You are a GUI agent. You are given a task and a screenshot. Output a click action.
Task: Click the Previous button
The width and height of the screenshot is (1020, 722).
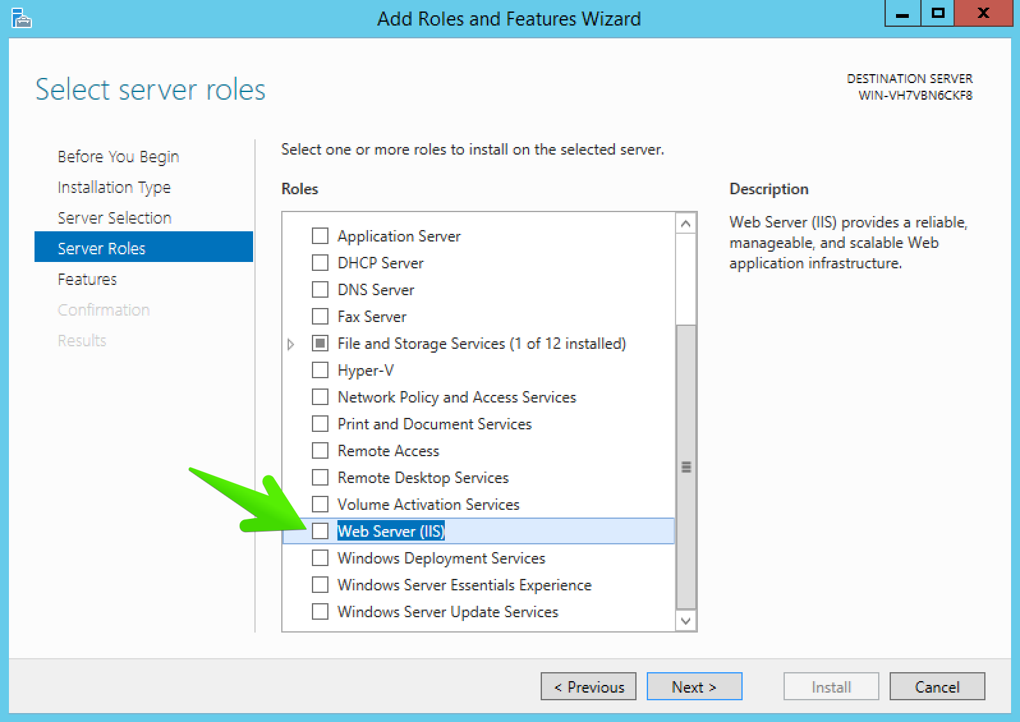[589, 686]
